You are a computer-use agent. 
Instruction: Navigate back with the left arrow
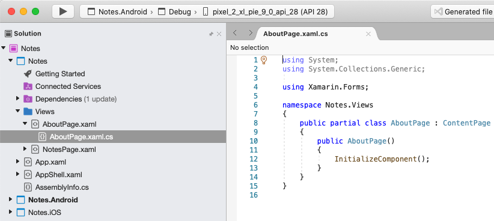[x=235, y=33]
